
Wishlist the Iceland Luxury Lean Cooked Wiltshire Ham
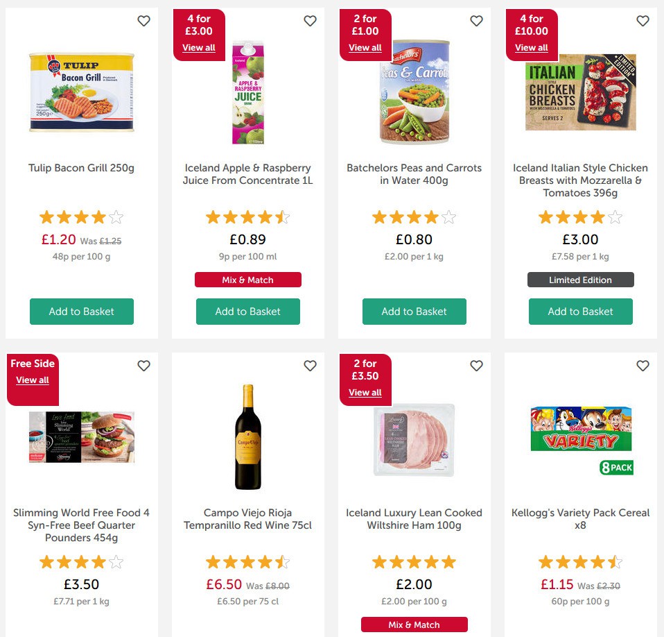coord(476,366)
